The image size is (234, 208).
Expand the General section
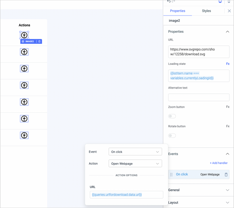pos(199,190)
